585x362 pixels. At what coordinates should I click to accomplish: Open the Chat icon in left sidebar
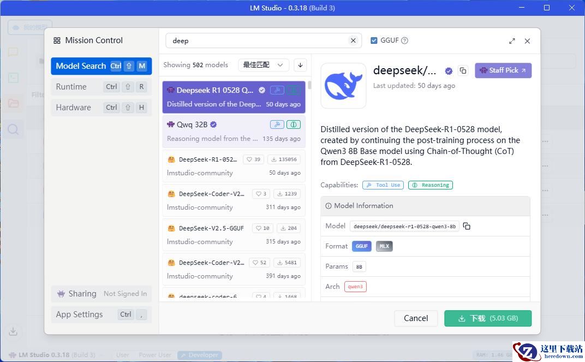tap(13, 52)
